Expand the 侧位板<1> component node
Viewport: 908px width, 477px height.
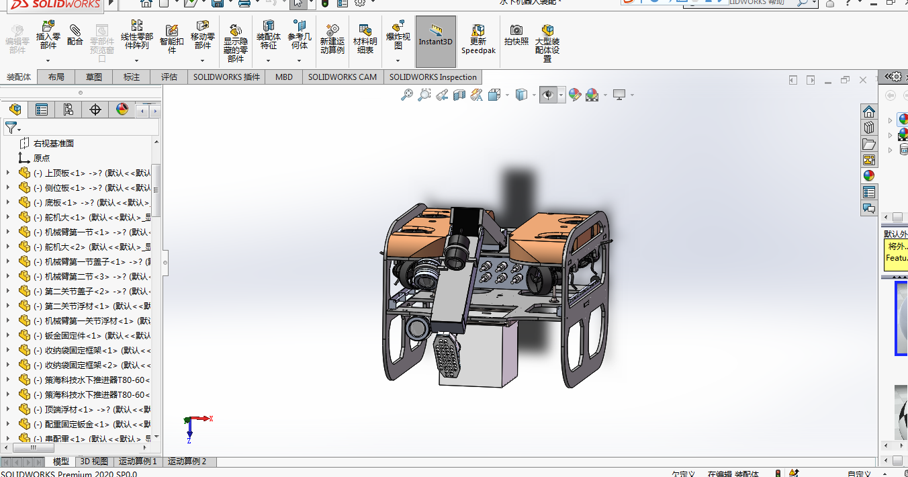(8, 187)
